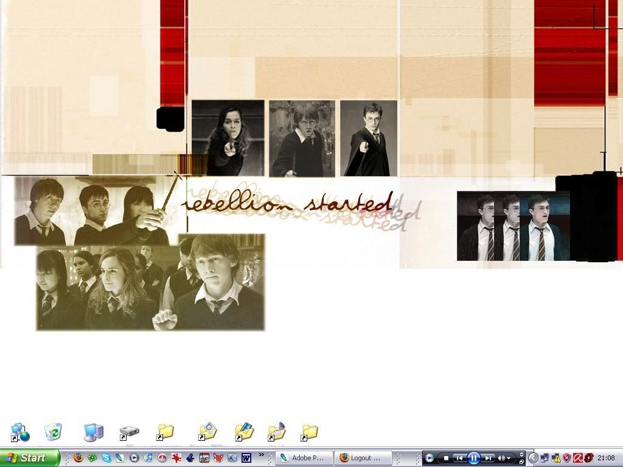Open Media Player volume dropdown arrow

(x=509, y=458)
